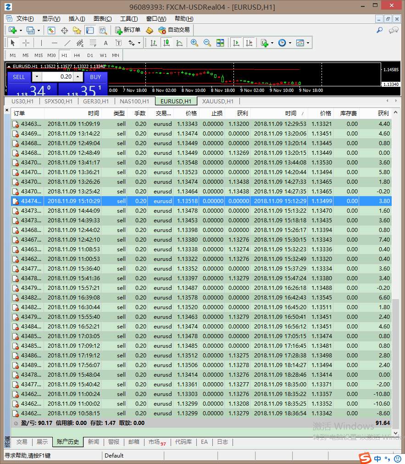
Task: Switch to the XAUUSD,H1 chart tab
Action: 218,102
